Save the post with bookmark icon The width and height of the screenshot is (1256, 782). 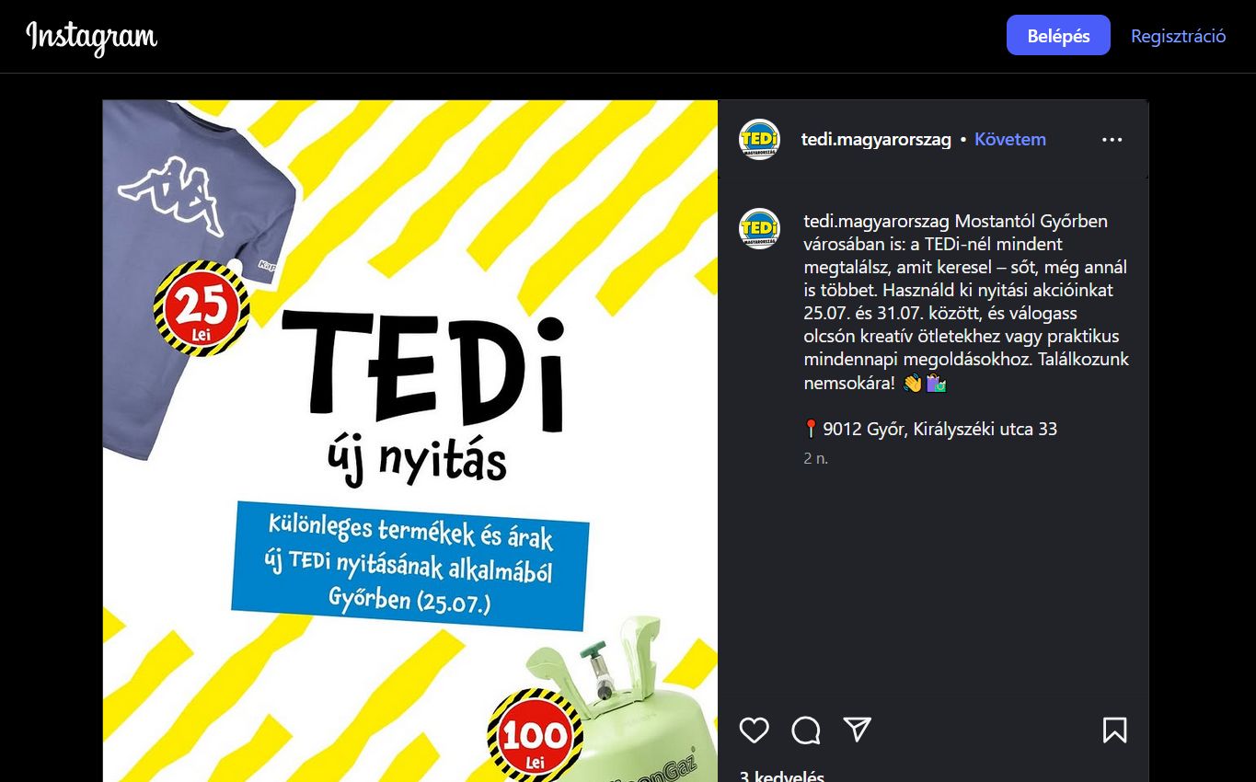click(x=1114, y=730)
